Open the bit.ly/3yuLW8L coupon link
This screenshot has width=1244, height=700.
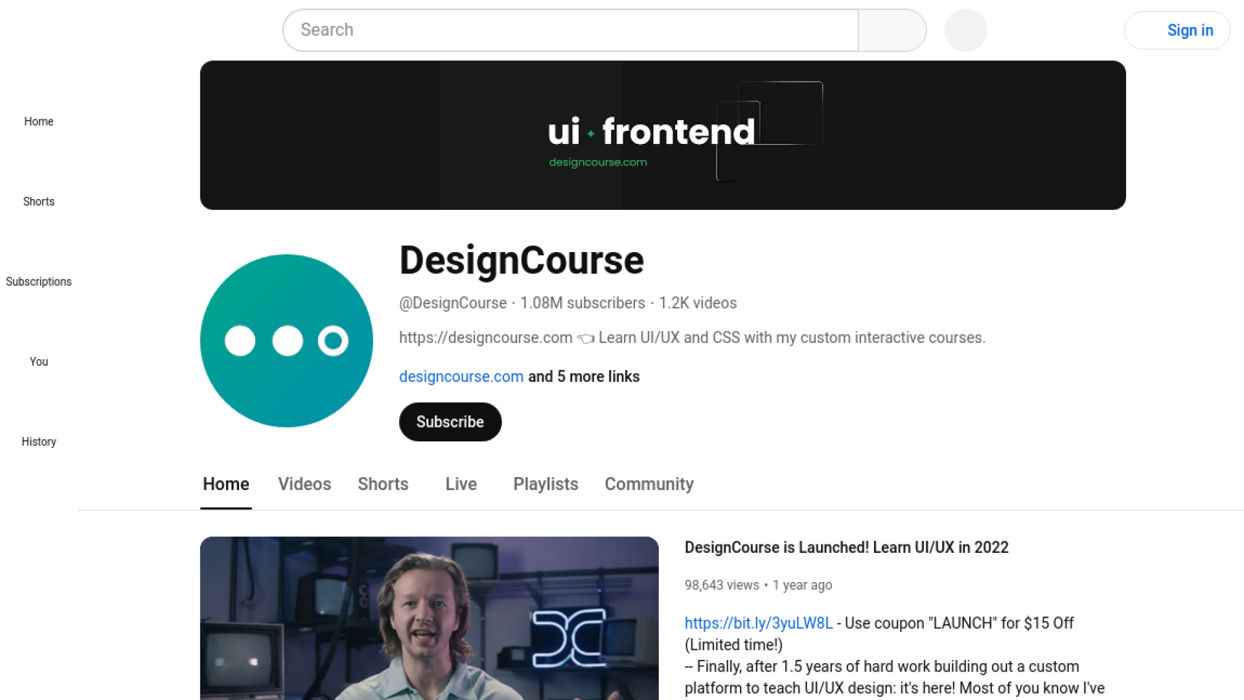click(x=758, y=623)
